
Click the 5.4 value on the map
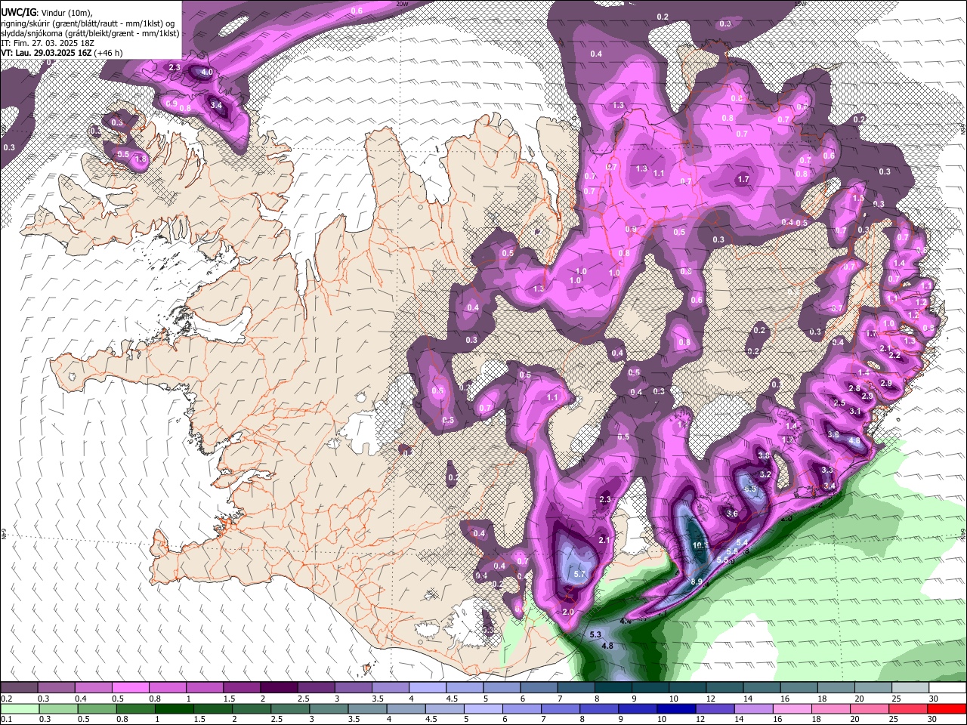(742, 542)
